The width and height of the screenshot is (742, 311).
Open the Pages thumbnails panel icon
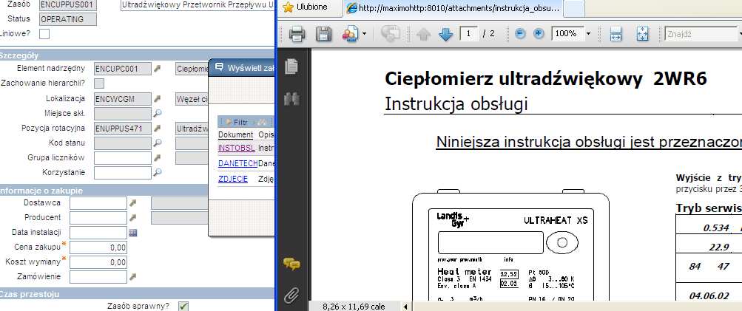291,66
